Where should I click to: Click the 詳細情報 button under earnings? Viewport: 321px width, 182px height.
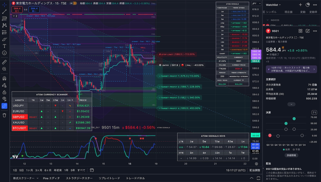tap(291, 155)
